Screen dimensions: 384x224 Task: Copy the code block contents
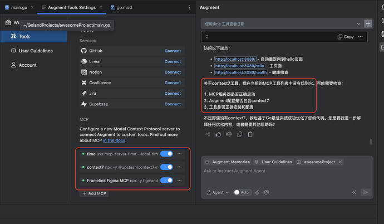point(346,37)
